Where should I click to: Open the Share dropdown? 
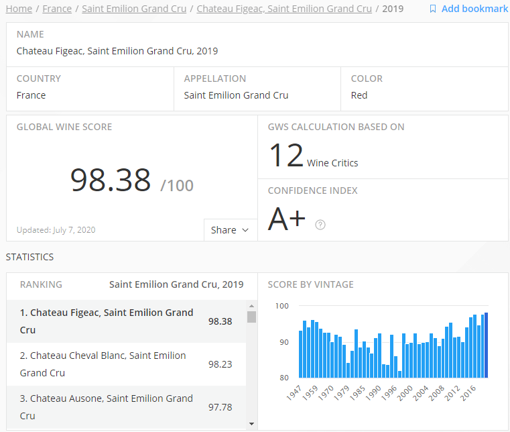pos(231,230)
